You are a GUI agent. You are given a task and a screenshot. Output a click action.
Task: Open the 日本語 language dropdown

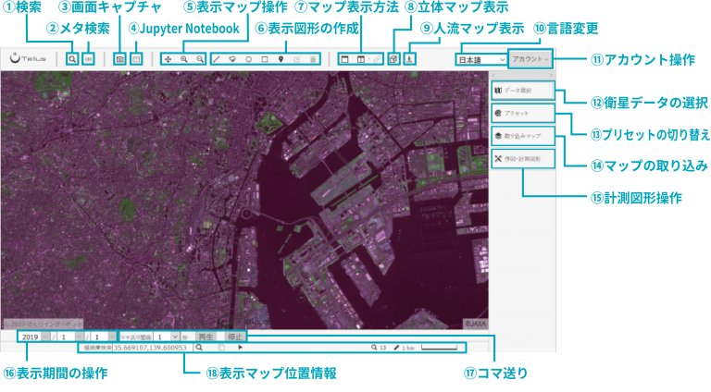tap(480, 60)
